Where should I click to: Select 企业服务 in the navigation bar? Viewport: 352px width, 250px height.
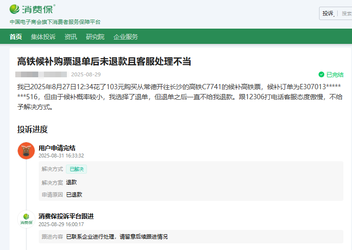pos(126,37)
